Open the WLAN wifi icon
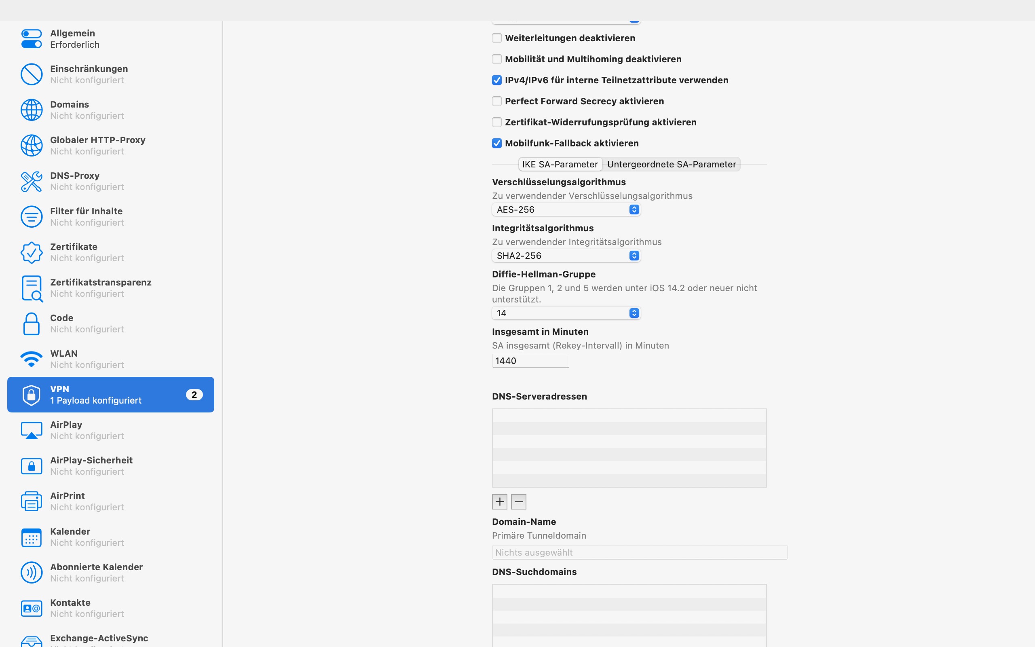Image resolution: width=1035 pixels, height=647 pixels. pos(31,359)
